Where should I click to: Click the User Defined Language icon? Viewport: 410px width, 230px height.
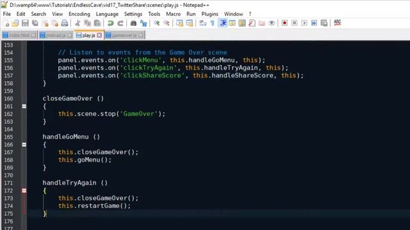click(232, 23)
